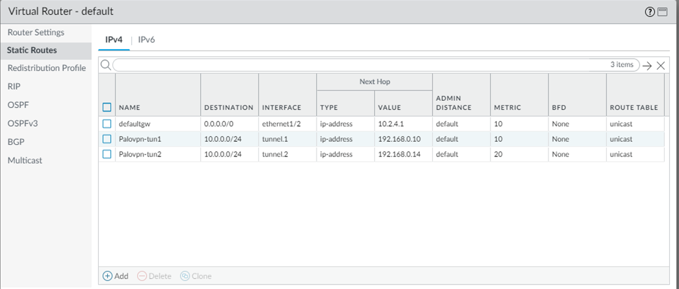Sort by the DESTINATION column header
Screen dimensions: 679x289
(x=229, y=107)
